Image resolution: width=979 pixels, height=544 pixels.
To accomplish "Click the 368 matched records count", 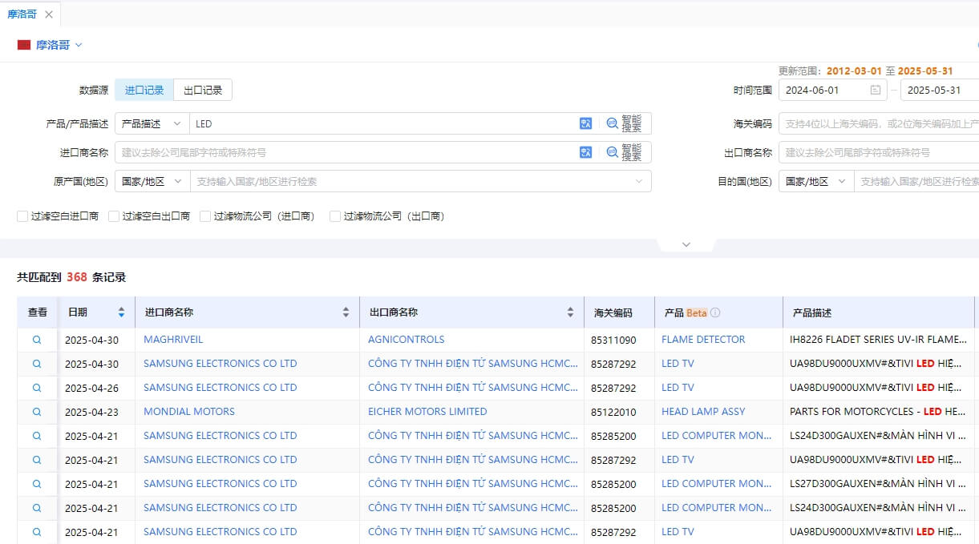I will tap(77, 277).
